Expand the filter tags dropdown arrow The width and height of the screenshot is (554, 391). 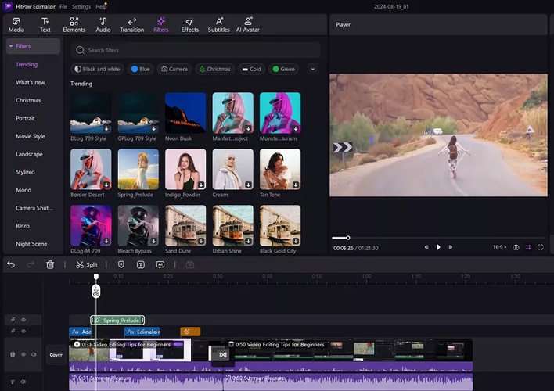pos(313,69)
